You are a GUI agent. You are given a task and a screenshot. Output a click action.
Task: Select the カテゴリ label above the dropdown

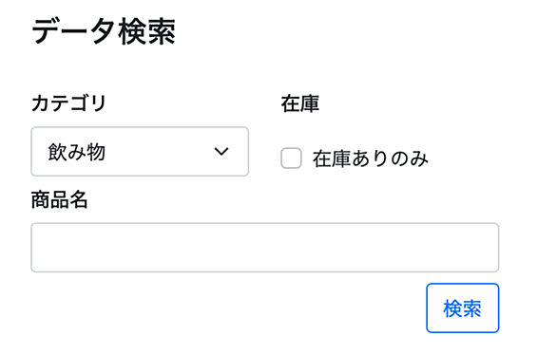pos(69,103)
